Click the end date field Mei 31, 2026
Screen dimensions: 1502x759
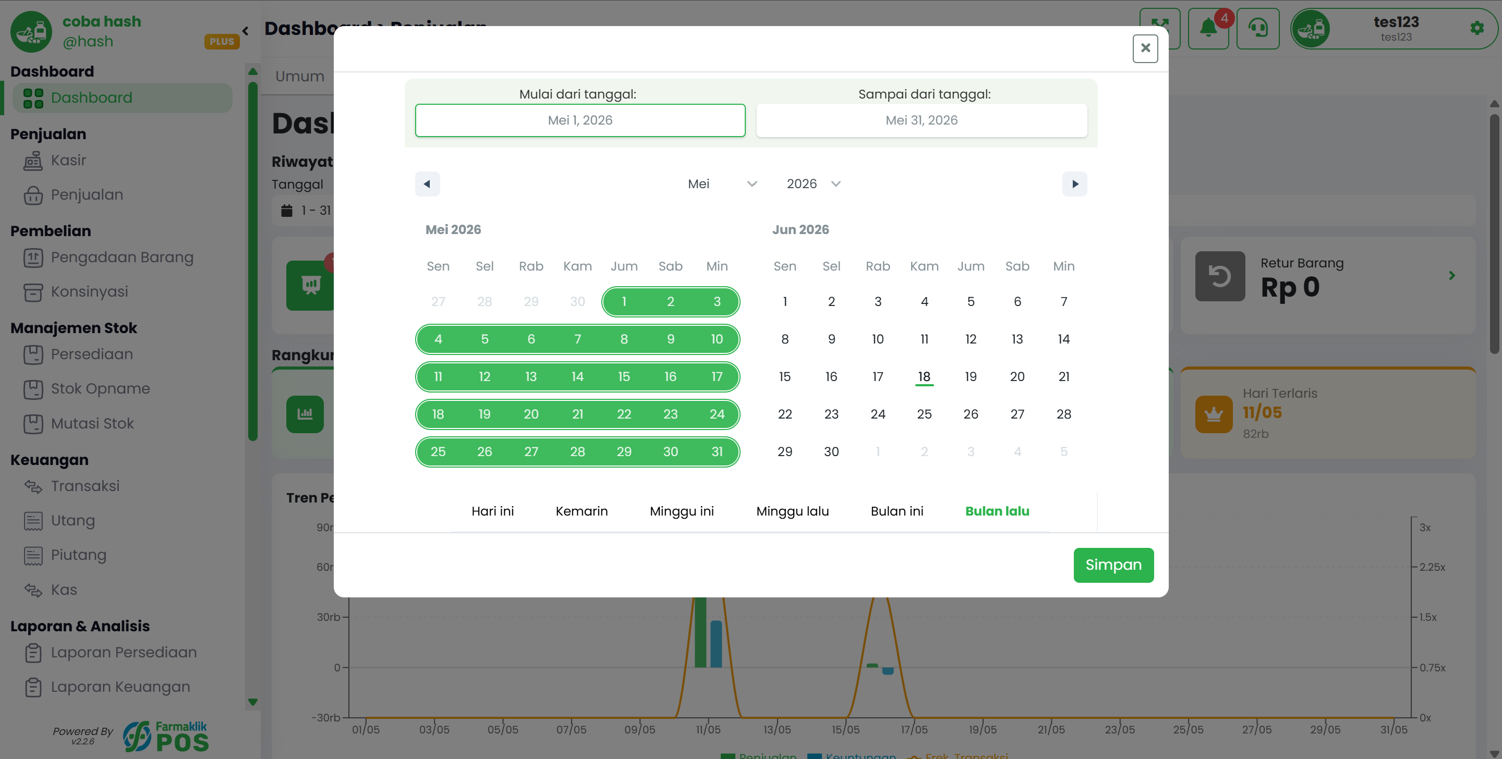click(x=921, y=120)
